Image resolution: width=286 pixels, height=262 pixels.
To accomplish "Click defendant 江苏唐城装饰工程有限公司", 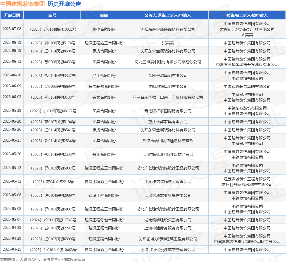I will pos(247,179).
